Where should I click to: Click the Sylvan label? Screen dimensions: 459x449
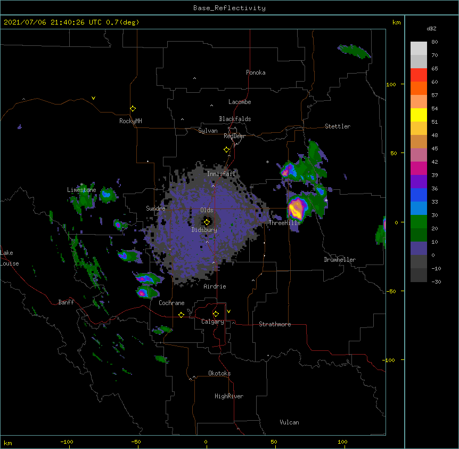[208, 131]
